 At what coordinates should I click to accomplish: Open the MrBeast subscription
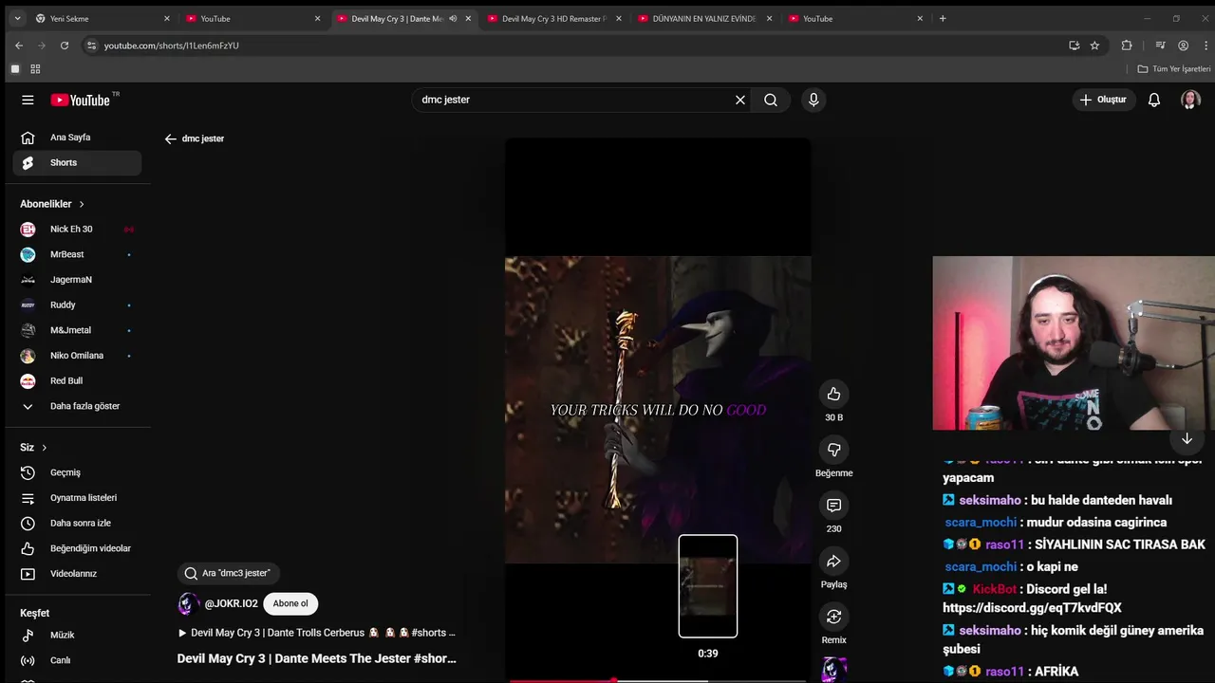[77, 254]
